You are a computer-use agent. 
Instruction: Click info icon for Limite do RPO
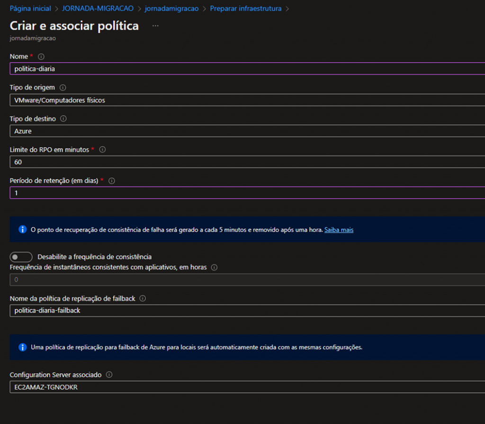(x=102, y=150)
